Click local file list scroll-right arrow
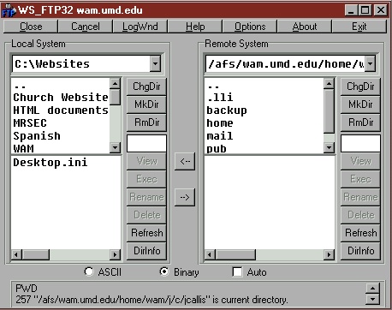This screenshot has width=392, height=310. (x=115, y=254)
